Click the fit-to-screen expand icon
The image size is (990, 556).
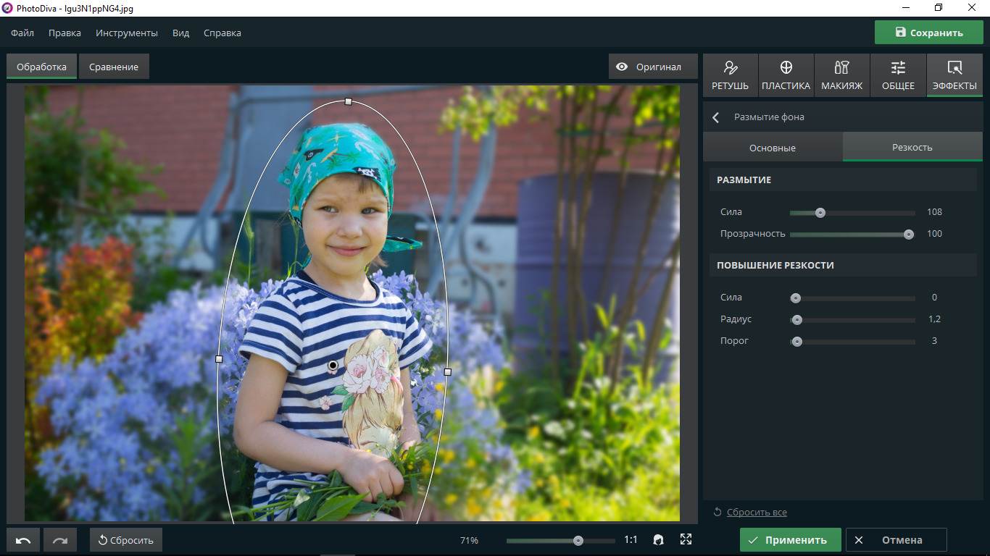686,539
